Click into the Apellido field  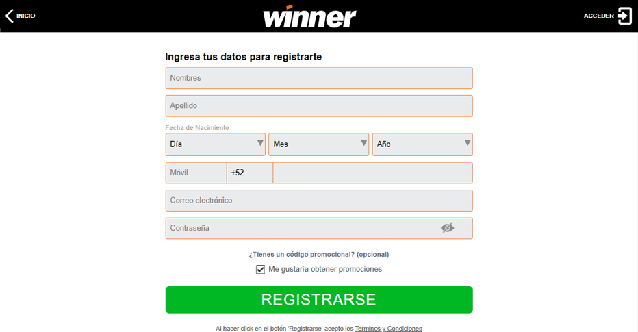(318, 106)
